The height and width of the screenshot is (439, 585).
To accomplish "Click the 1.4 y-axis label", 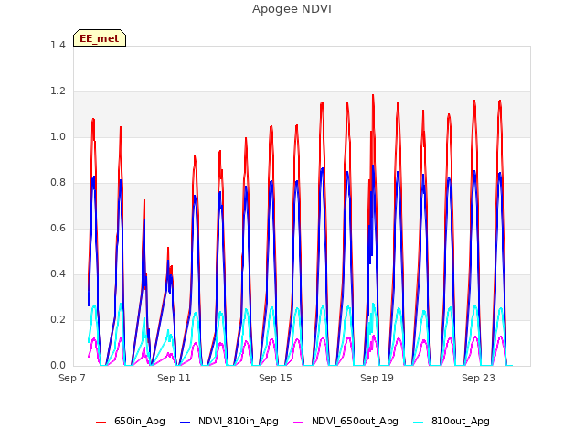I will pos(58,46).
